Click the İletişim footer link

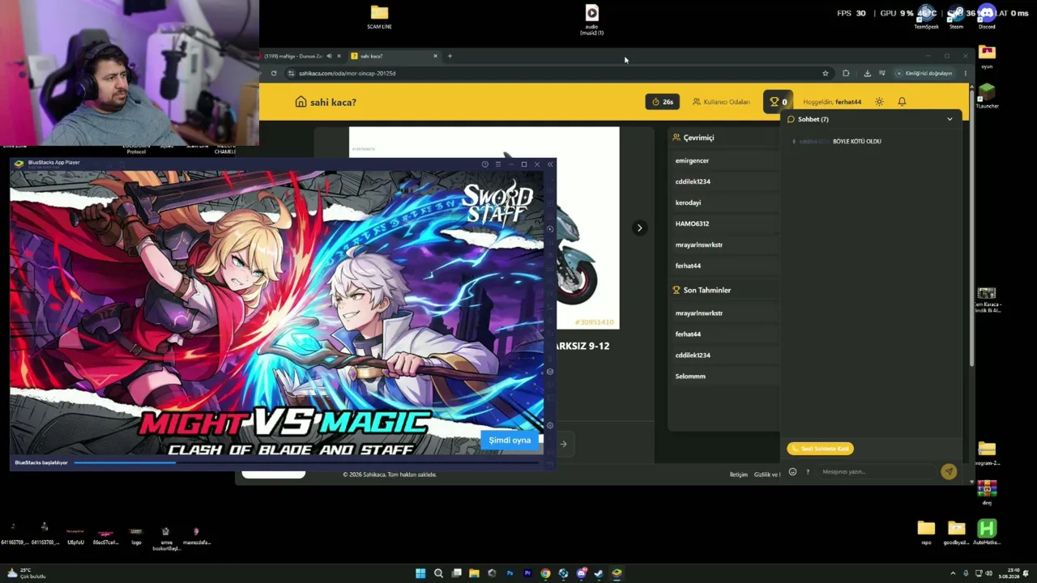(739, 474)
